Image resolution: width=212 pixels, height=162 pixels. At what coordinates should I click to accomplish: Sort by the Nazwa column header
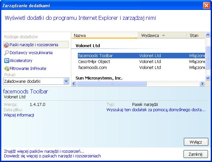point(104,35)
